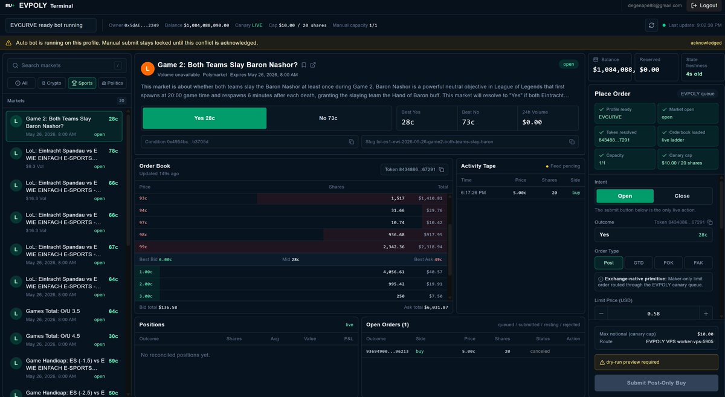Copy Order Book token 8434886...67291
The image size is (725, 397).
click(442, 170)
